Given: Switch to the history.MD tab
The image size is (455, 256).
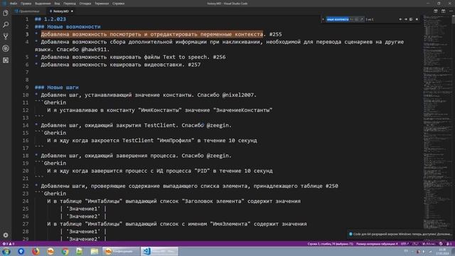Looking at the screenshot, I should coord(60,11).
